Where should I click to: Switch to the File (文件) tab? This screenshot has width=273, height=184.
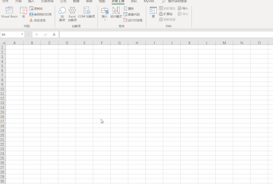click(6, 1)
